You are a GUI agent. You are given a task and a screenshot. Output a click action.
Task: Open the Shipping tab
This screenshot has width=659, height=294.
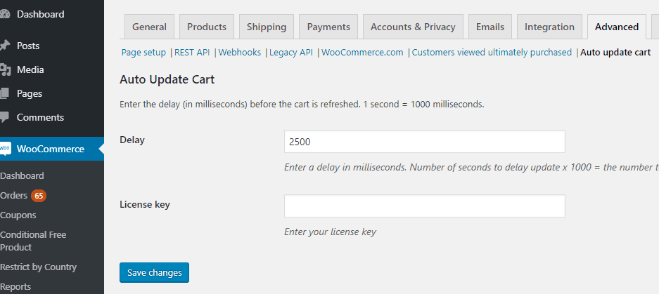click(x=267, y=27)
